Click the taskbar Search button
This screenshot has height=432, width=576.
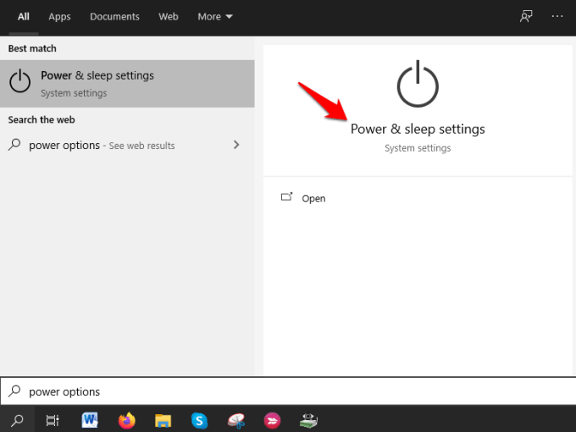(17, 420)
